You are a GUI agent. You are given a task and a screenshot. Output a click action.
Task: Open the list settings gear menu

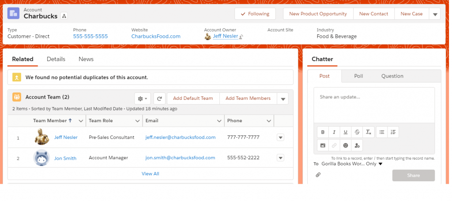coord(143,99)
